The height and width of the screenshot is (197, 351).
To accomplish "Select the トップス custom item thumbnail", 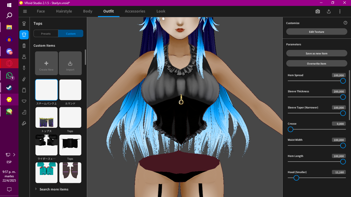I will [x=47, y=117].
